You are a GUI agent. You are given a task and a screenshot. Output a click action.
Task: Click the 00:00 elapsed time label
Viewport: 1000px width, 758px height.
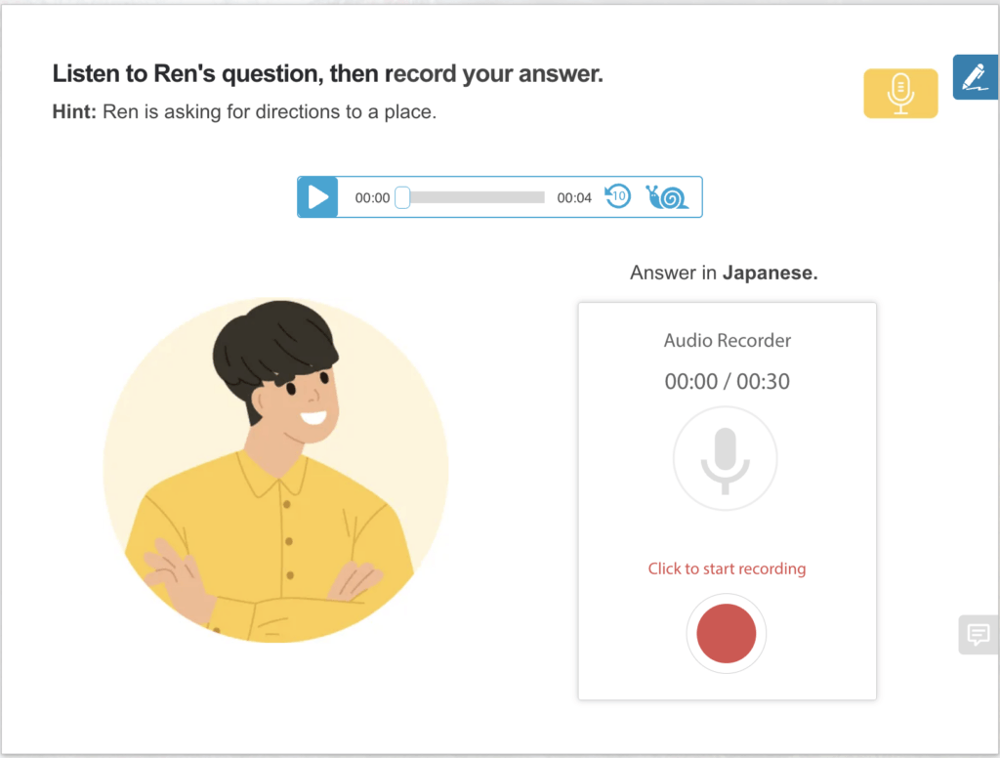tap(372, 198)
